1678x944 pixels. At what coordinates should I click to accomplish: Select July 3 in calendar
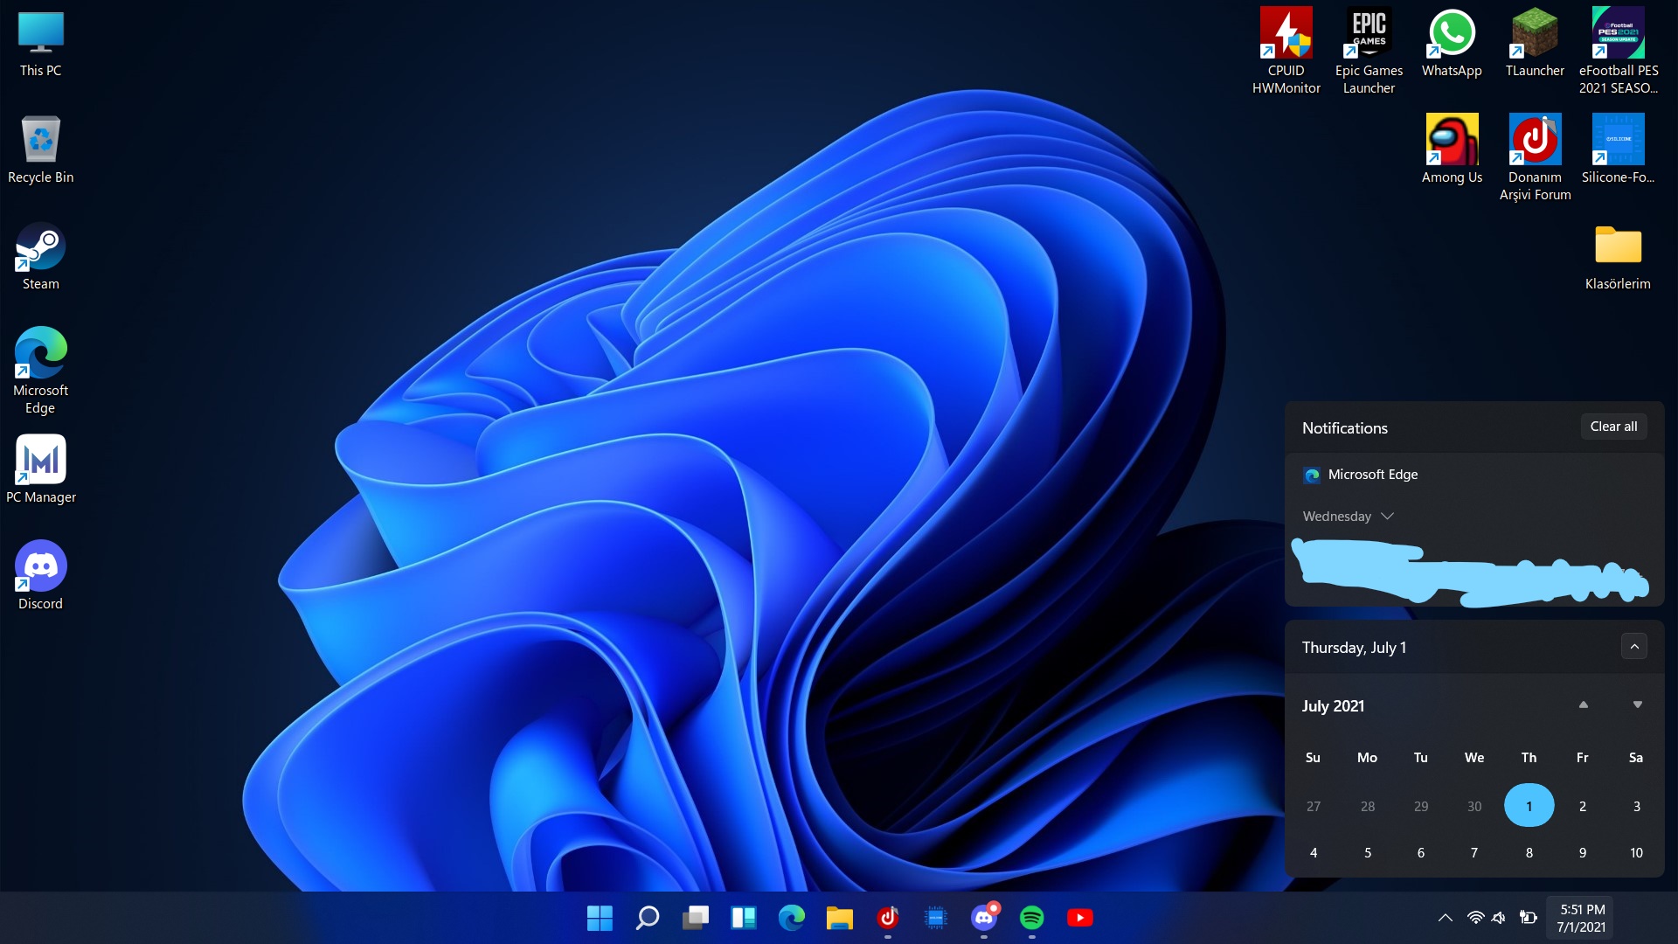pos(1637,806)
